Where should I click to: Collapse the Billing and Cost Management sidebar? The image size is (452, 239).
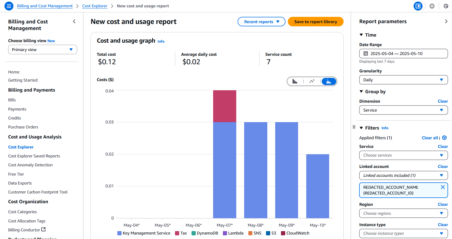click(x=74, y=22)
